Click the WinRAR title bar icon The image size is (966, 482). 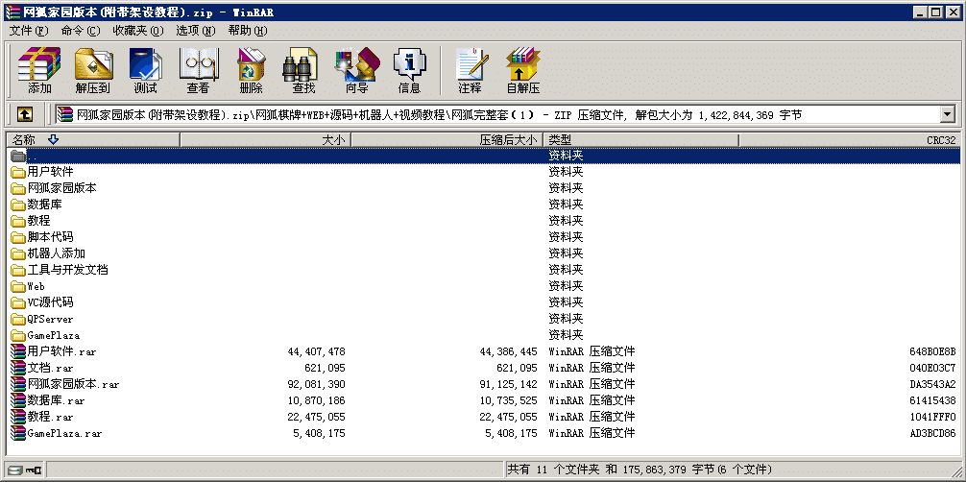point(12,12)
